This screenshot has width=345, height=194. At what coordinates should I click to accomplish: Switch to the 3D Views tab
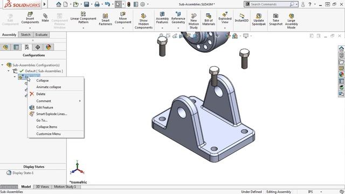tap(42, 186)
